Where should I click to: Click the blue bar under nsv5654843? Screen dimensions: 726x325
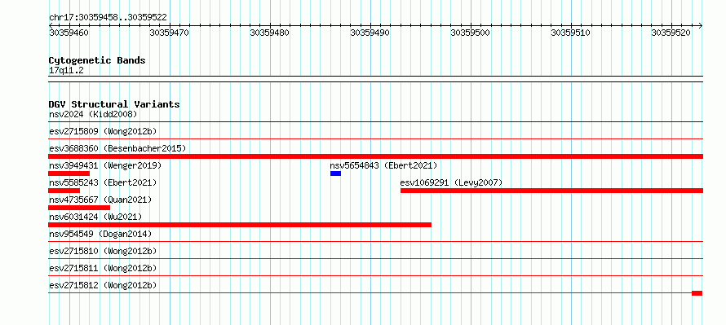pos(336,173)
